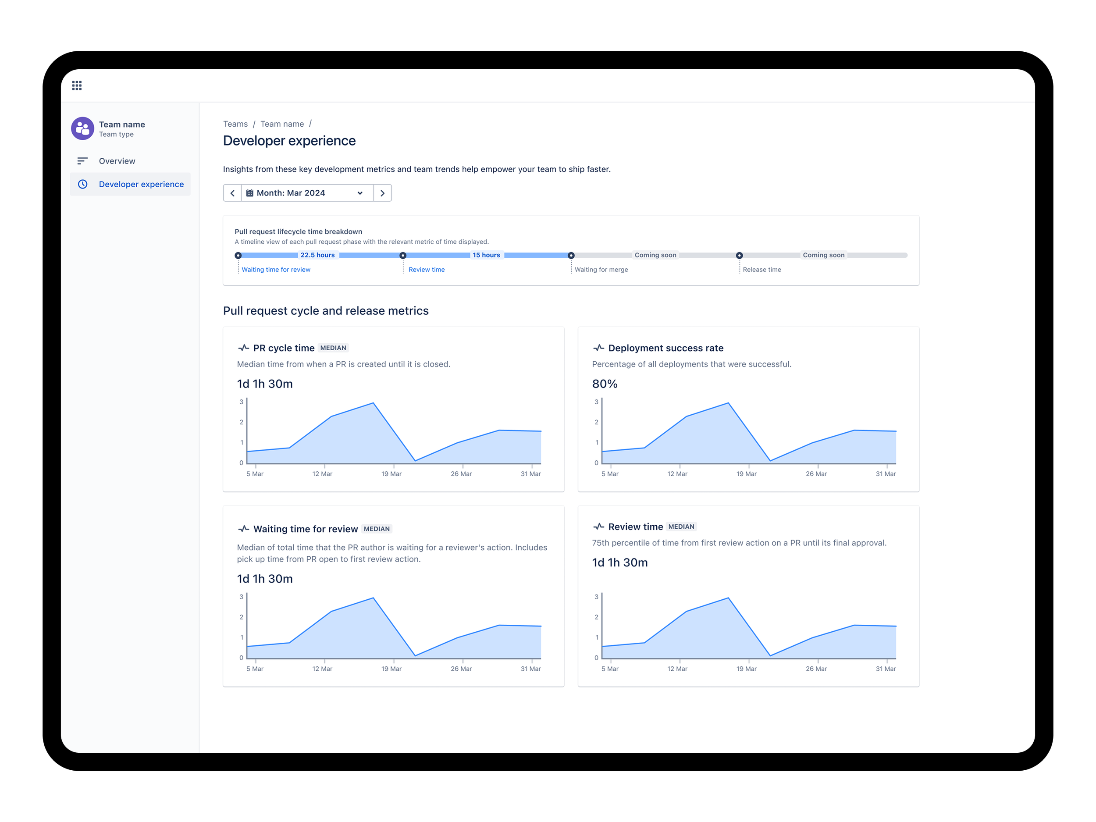Click the calendar icon in month picker
Image resolution: width=1096 pixels, height=822 pixels.
point(250,193)
